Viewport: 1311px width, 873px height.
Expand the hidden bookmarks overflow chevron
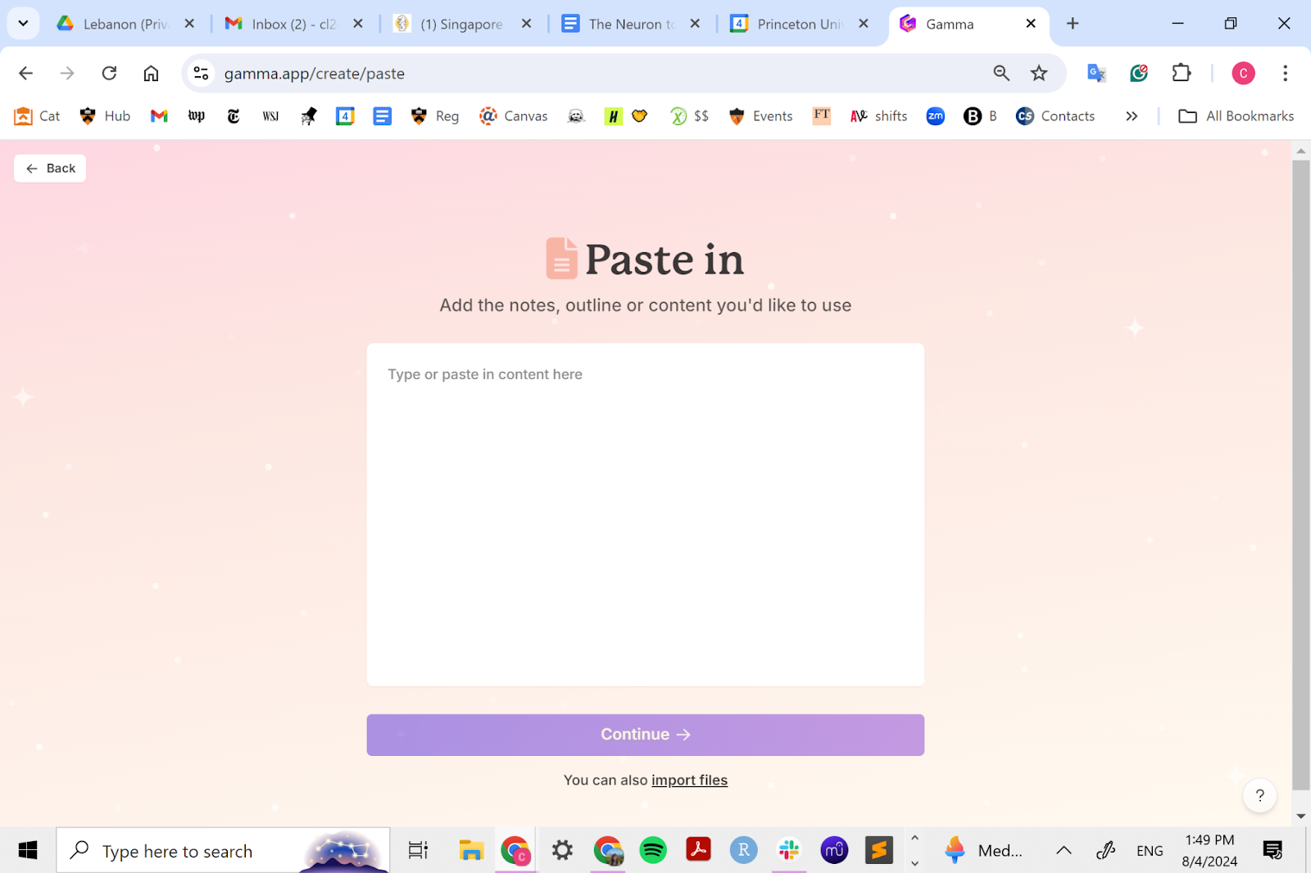(1132, 116)
